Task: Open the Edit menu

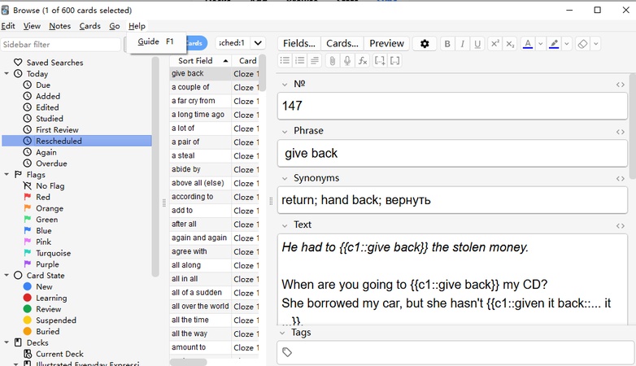Action: tap(7, 26)
